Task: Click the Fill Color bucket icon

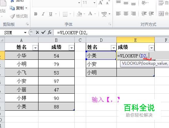Action: pos(79,14)
